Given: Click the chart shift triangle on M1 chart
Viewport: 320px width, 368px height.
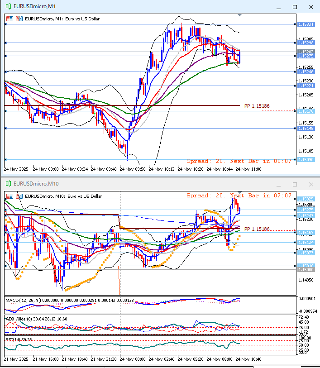Looking at the screenshot, I should [239, 15].
